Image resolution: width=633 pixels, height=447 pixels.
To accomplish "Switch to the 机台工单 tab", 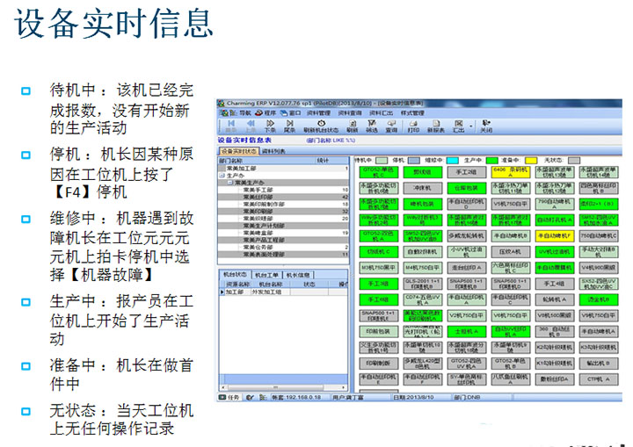I will pos(267,275).
